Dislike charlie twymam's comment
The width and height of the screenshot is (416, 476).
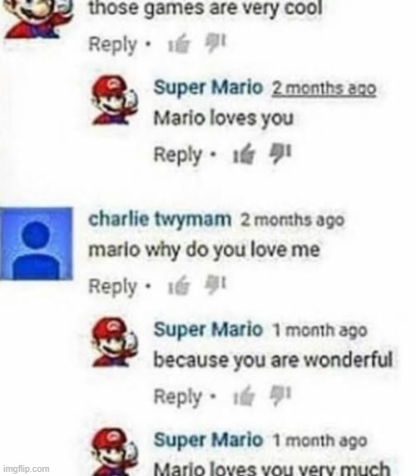pos(215,285)
